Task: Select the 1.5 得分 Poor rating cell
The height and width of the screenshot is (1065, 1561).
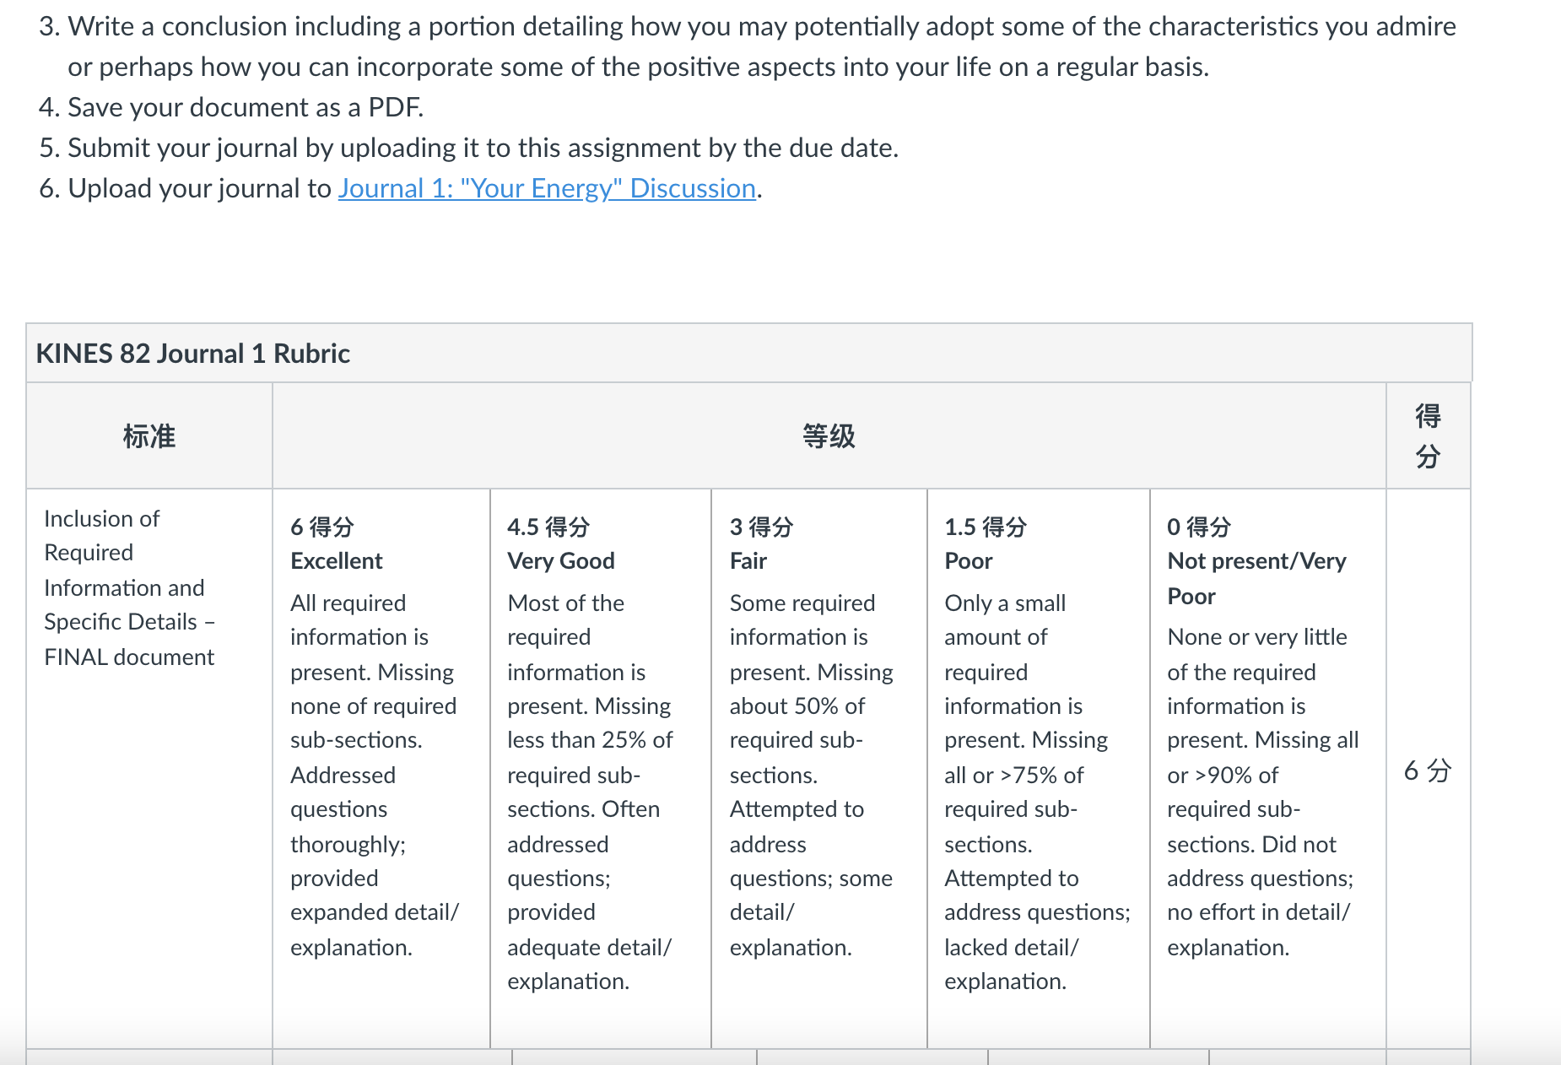Action: [1039, 768]
